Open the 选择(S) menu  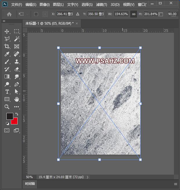(87, 5)
